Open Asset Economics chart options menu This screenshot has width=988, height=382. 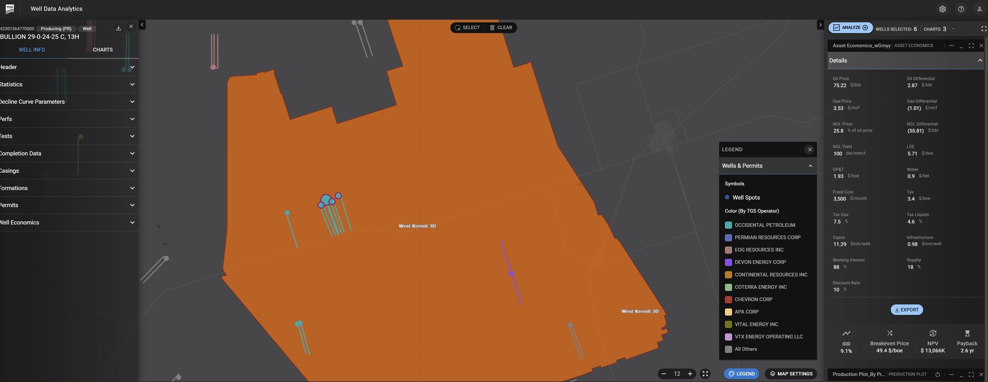point(951,45)
